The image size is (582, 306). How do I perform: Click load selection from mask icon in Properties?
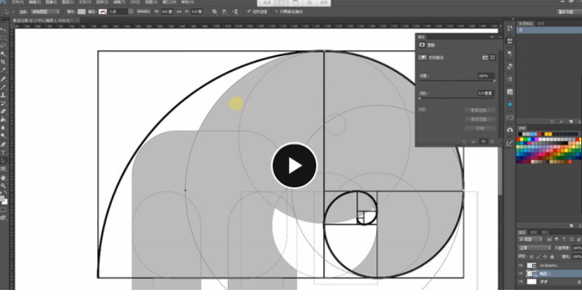(464, 141)
